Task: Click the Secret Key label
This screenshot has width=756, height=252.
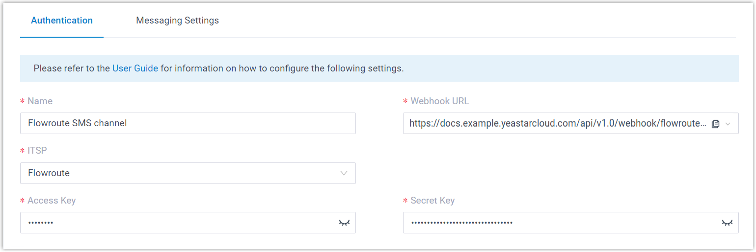Action: pyautogui.click(x=432, y=201)
